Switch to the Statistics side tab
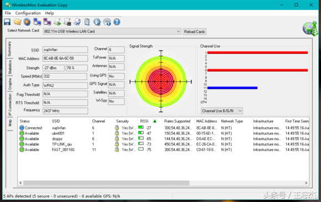The image size is (321, 202). click(9, 67)
